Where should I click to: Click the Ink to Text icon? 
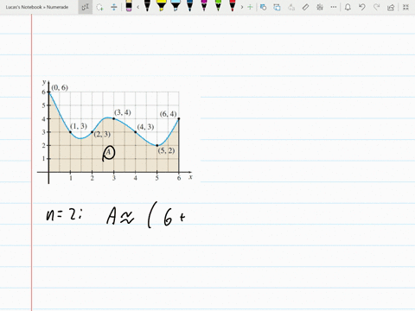point(291,7)
